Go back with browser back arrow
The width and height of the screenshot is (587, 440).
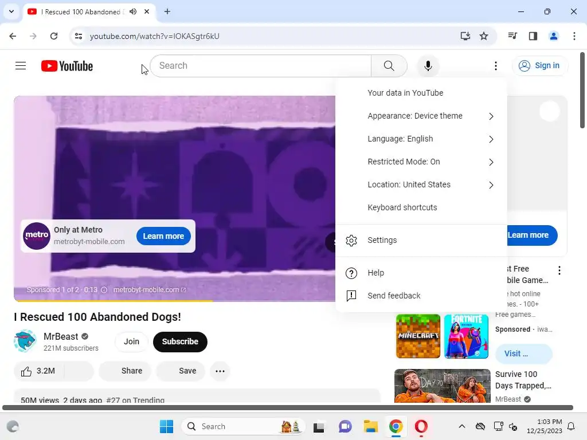[13, 36]
